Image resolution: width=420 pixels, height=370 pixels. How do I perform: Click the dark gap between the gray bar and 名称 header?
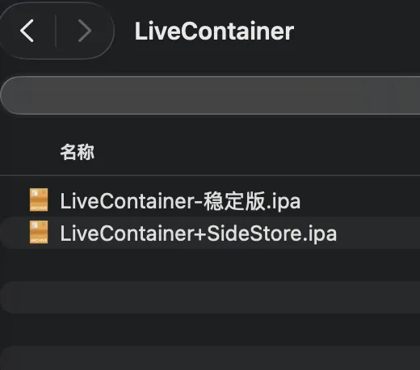click(x=210, y=125)
